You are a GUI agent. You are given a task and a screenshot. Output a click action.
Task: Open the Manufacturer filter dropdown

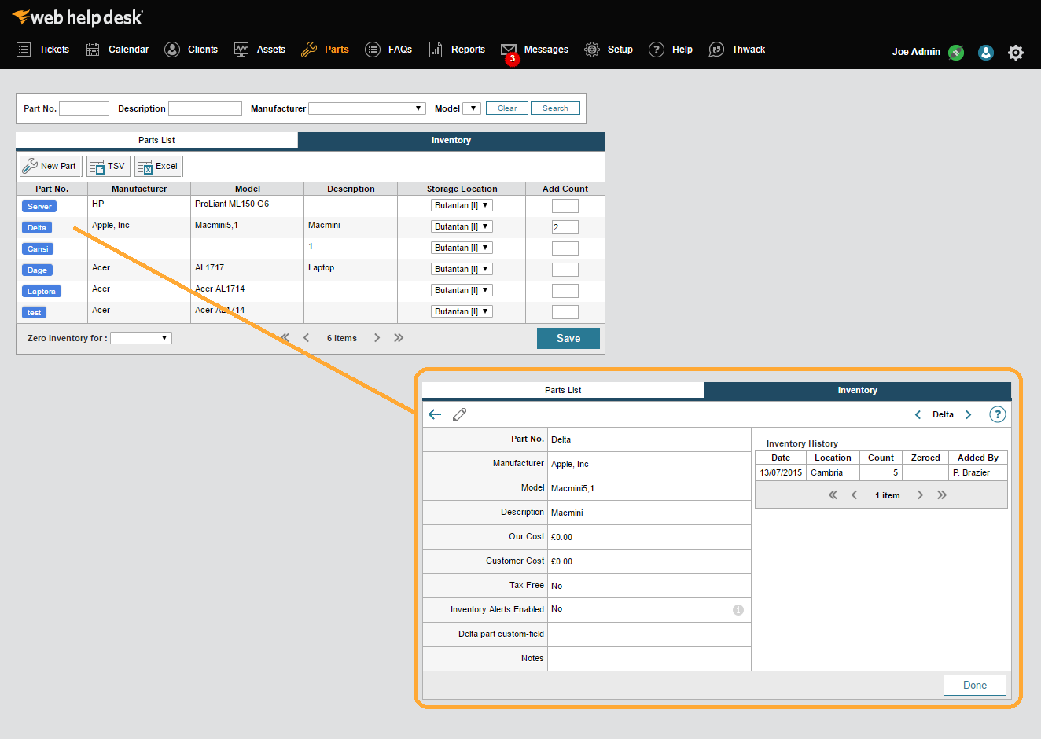coord(367,108)
